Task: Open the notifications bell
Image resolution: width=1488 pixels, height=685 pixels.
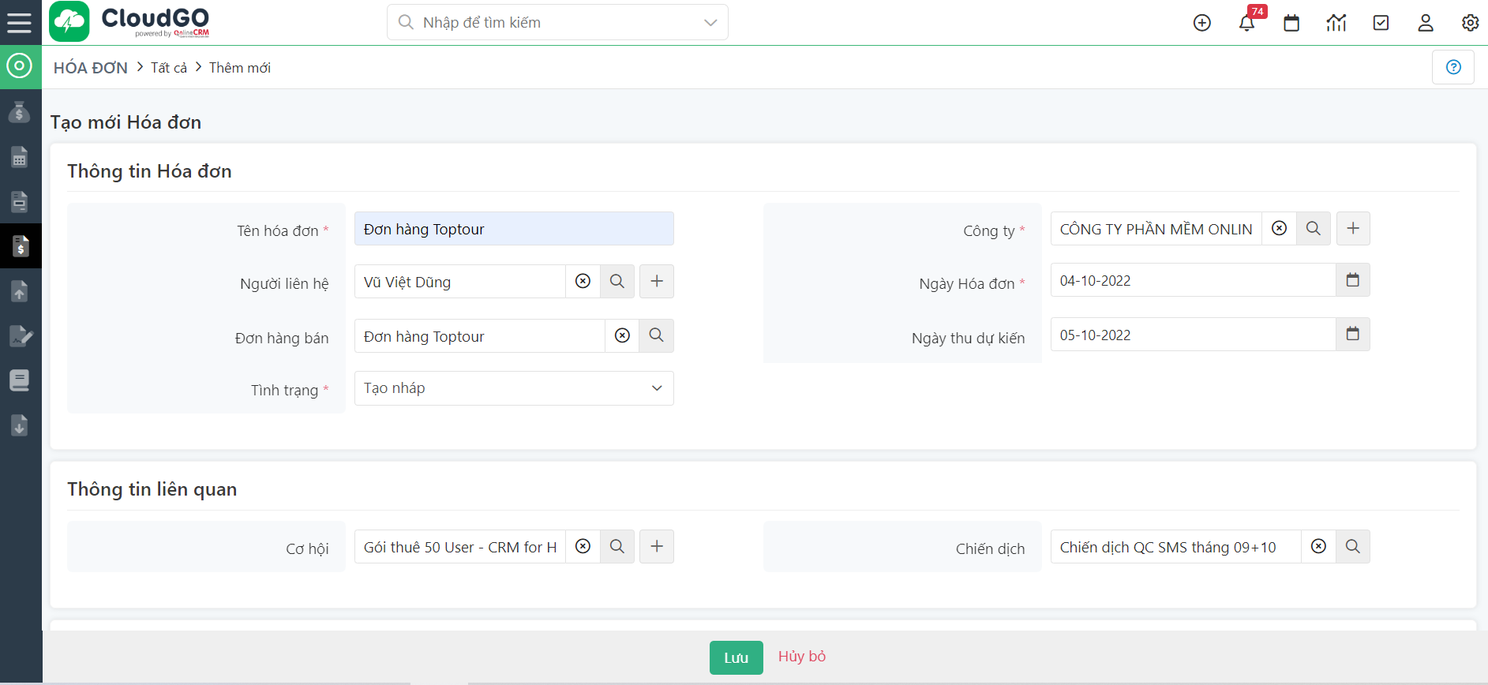Action: click(1246, 23)
